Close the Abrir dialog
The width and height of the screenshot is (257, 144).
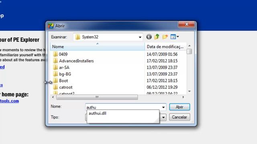(186, 24)
